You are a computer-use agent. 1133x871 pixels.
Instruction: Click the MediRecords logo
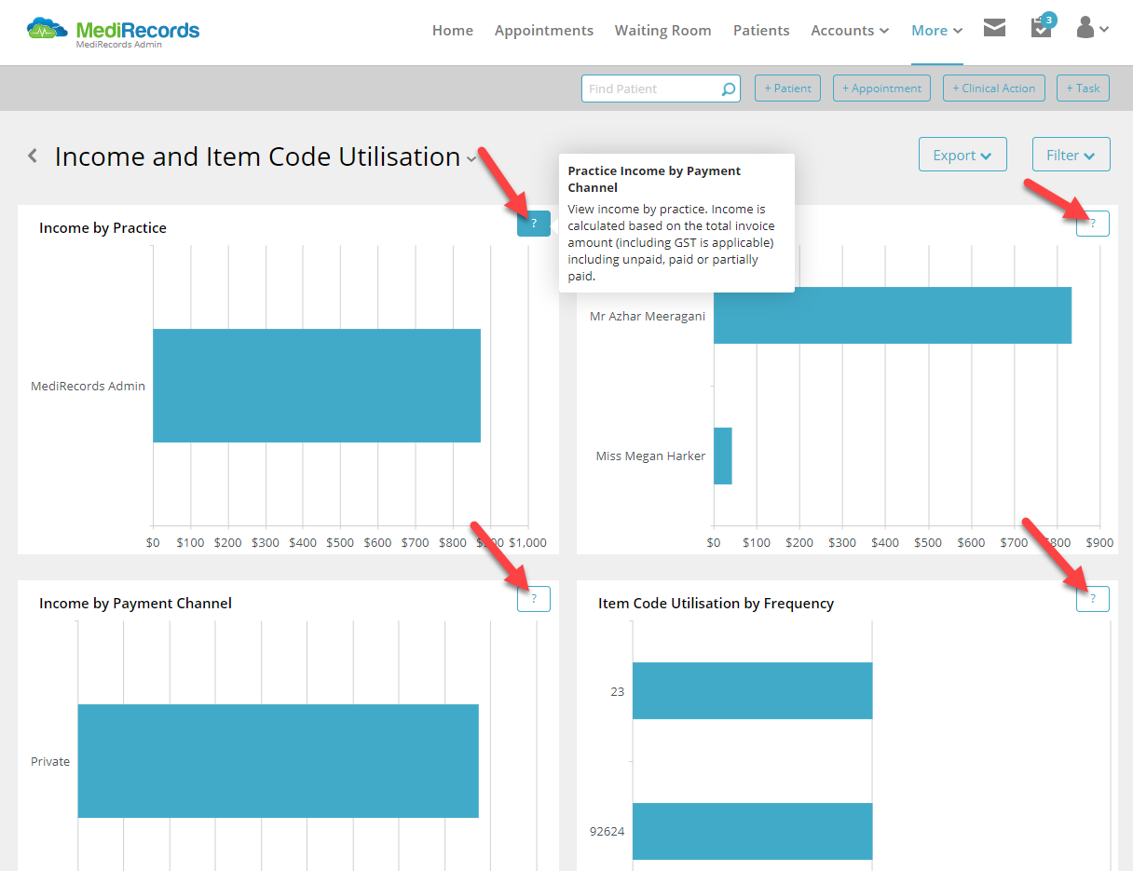113,31
